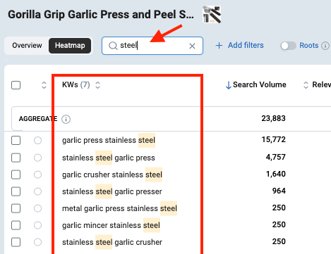
Task: Click the Add filters link
Action: point(246,45)
